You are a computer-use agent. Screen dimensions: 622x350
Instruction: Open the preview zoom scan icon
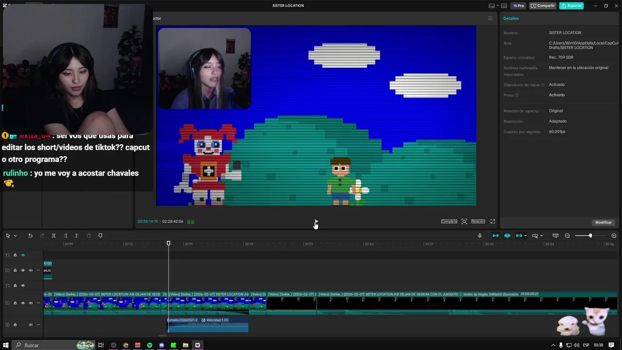[x=464, y=221]
